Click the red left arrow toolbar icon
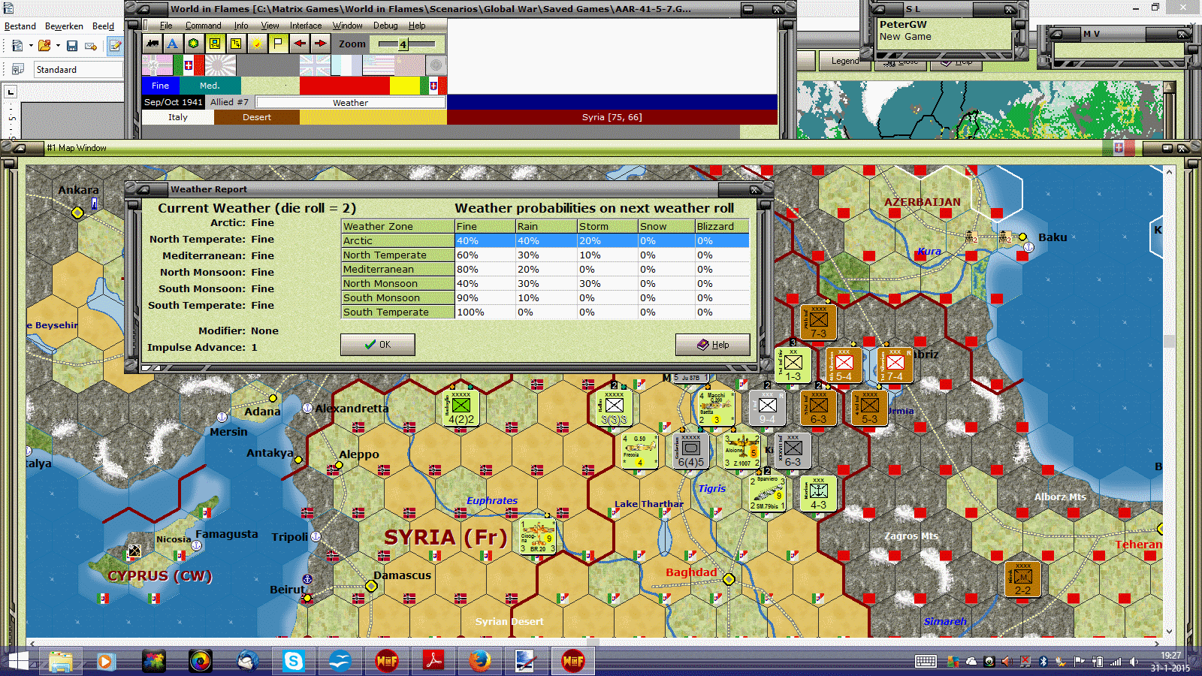Screen dimensions: 1202x676 299,44
